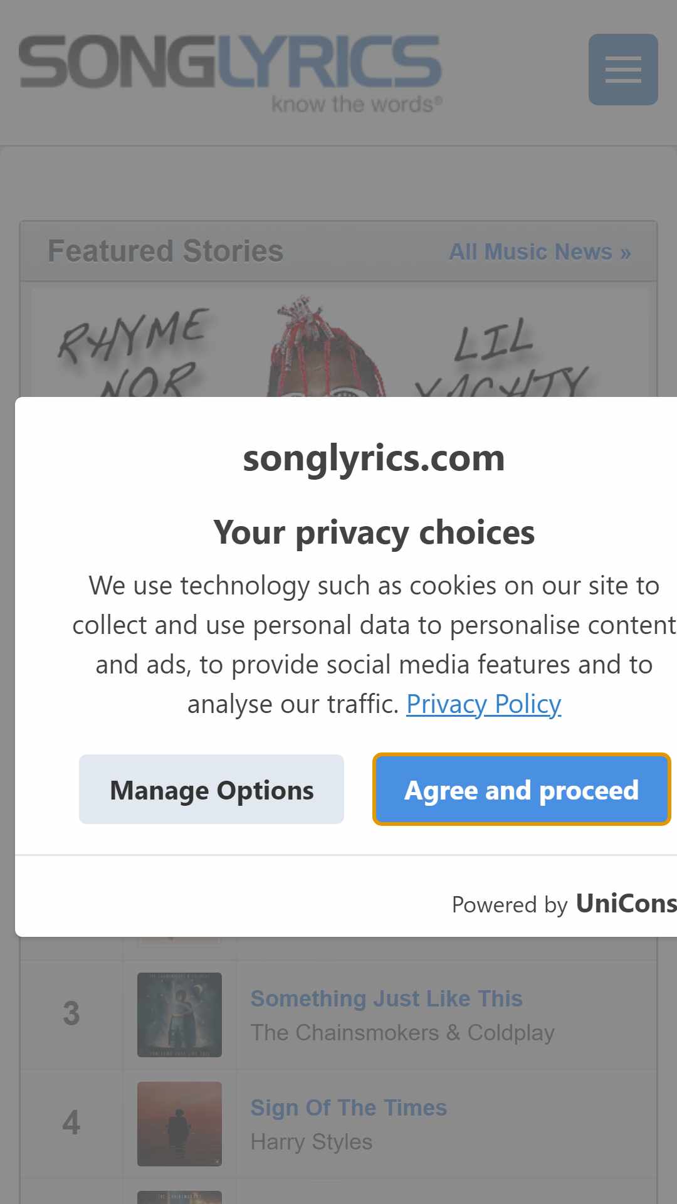Click the partially visible fifth album thumbnail
Viewport: 677px width, 1204px height.
coord(179,1197)
